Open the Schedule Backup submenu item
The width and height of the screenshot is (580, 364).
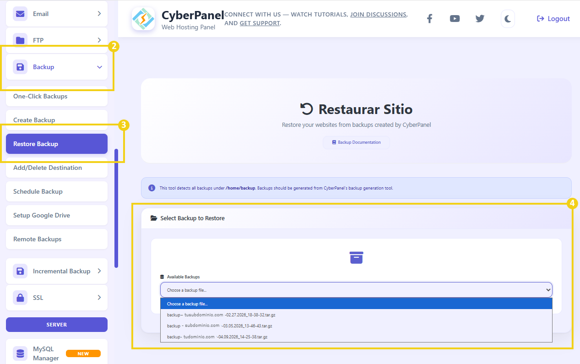click(x=57, y=191)
